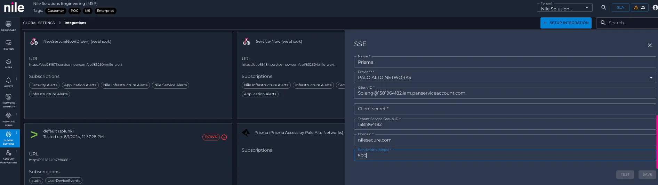Click Nile Infrastructure Alerts chip in Service-Now card
This screenshot has height=185, width=658.
(x=266, y=85)
